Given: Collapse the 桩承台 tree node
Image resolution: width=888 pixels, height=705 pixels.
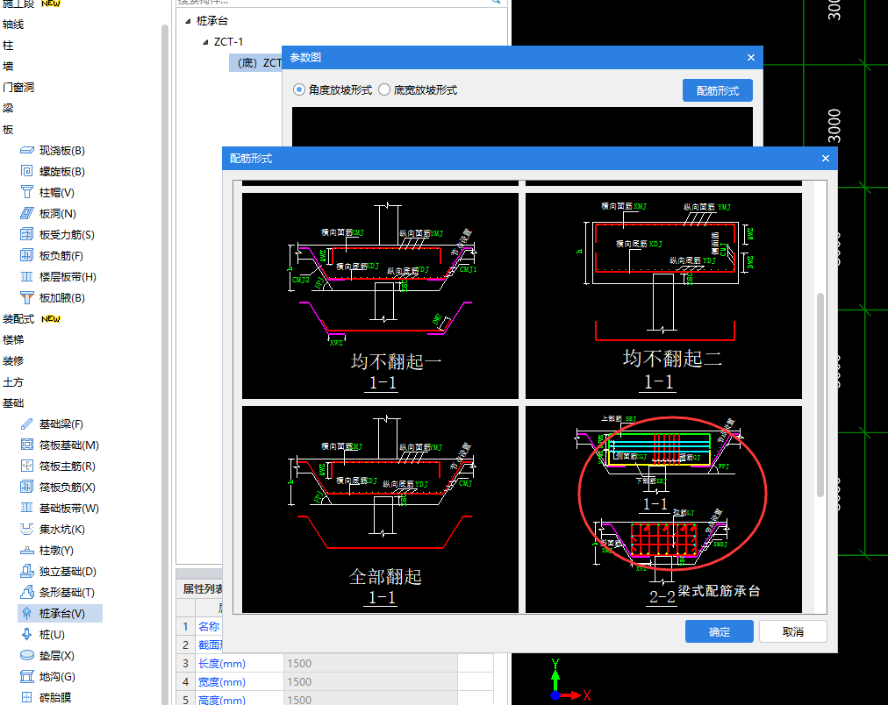Looking at the screenshot, I should click(x=188, y=22).
